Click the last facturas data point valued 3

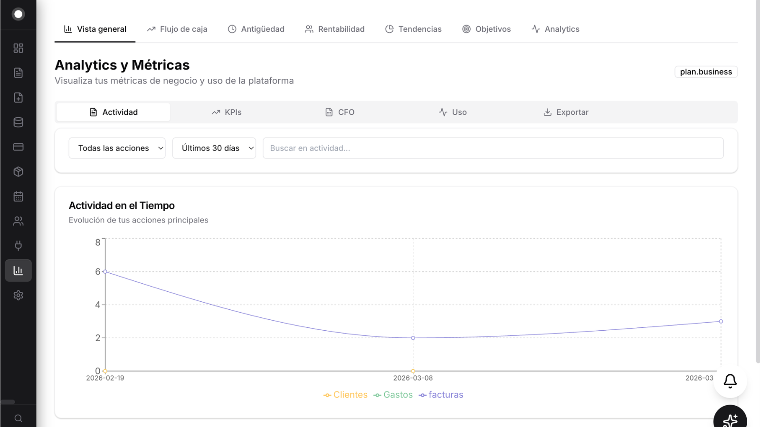(x=721, y=321)
